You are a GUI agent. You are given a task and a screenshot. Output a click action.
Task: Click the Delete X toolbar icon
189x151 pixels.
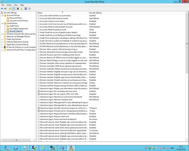pyautogui.click(x=18, y=8)
